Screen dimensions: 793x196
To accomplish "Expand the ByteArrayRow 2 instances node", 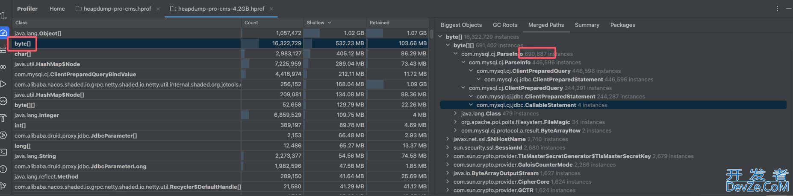I will pos(456,130).
